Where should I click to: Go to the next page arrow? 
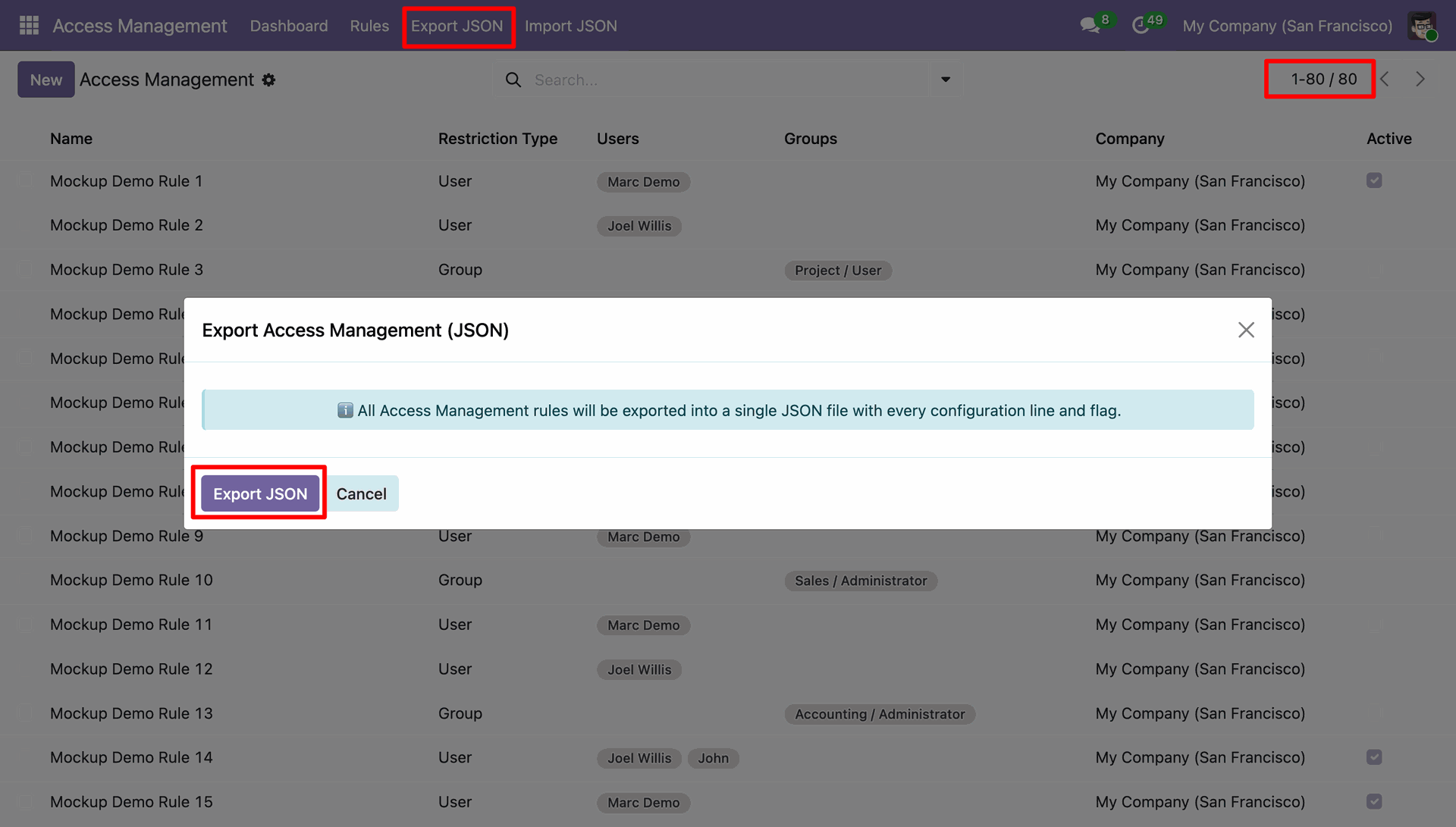1420,79
